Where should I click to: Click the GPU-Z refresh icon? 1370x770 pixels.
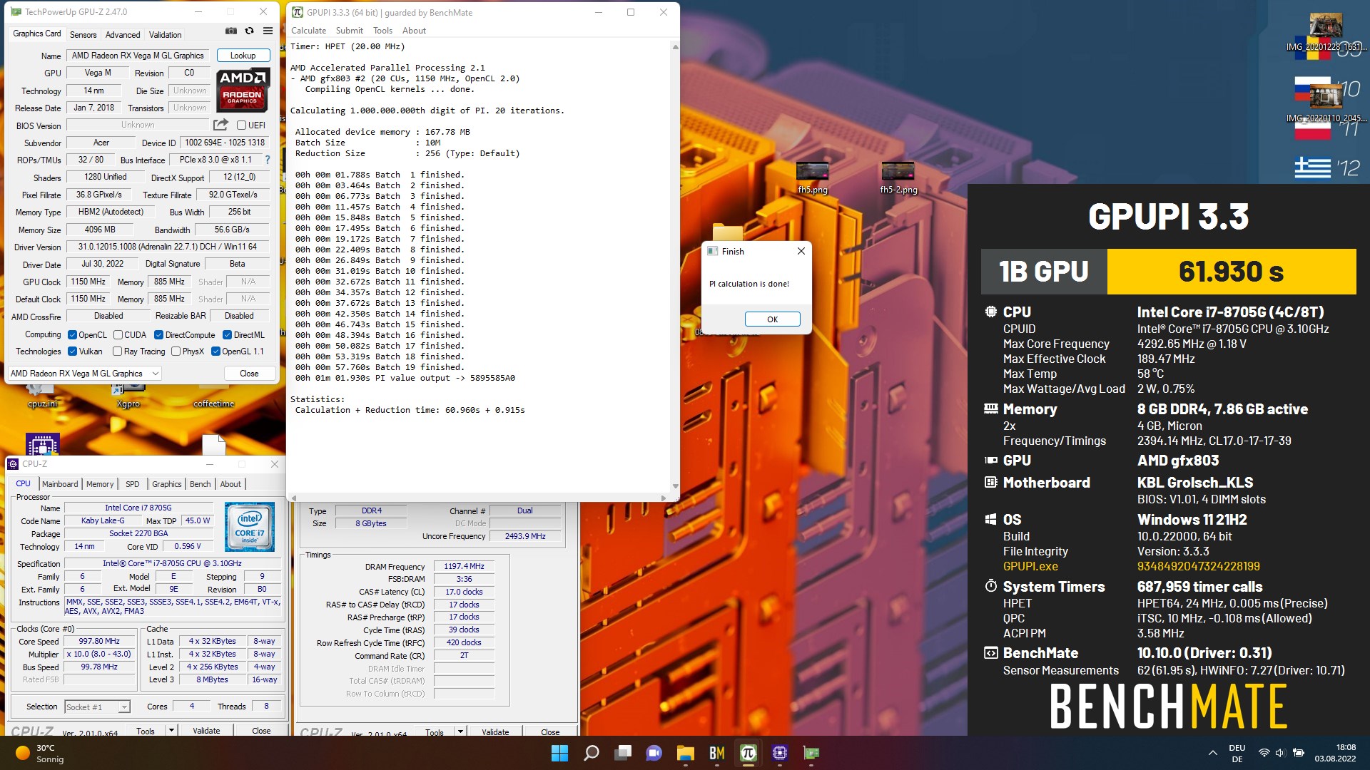point(249,31)
